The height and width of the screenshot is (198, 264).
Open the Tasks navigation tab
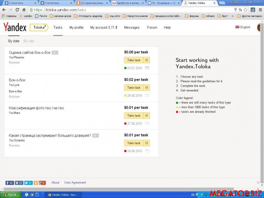[58, 28]
